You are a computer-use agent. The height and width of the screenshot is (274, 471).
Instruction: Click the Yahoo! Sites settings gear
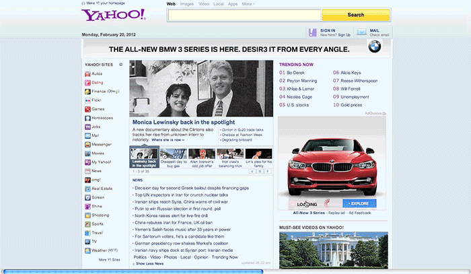click(120, 65)
